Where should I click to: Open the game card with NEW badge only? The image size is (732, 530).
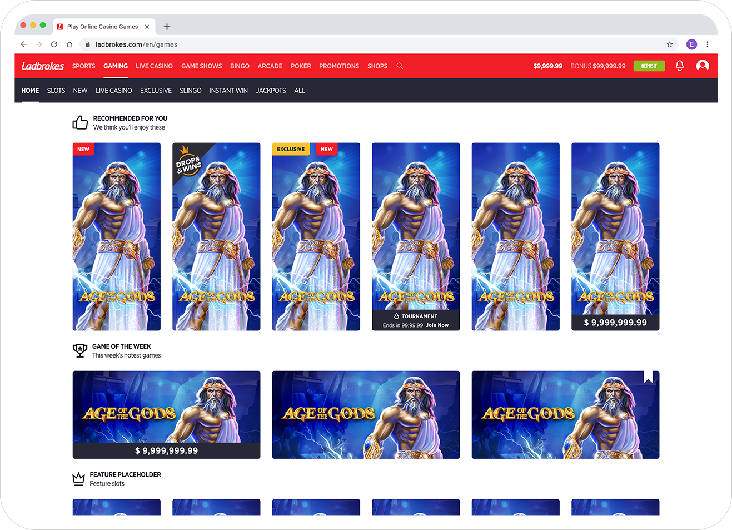click(117, 237)
